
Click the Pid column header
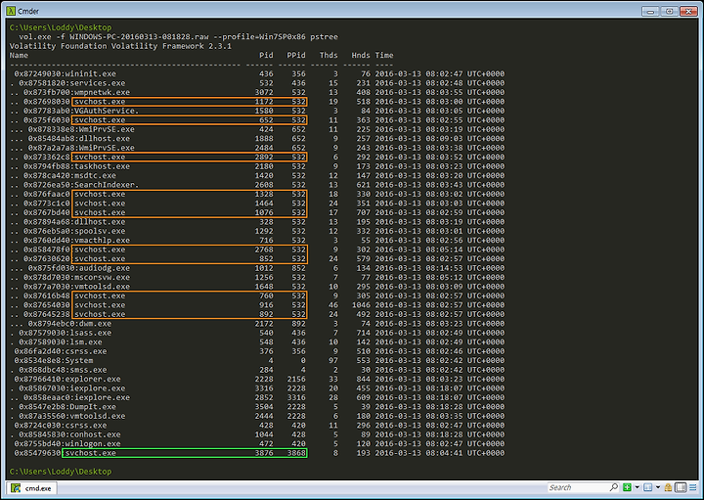(x=266, y=55)
